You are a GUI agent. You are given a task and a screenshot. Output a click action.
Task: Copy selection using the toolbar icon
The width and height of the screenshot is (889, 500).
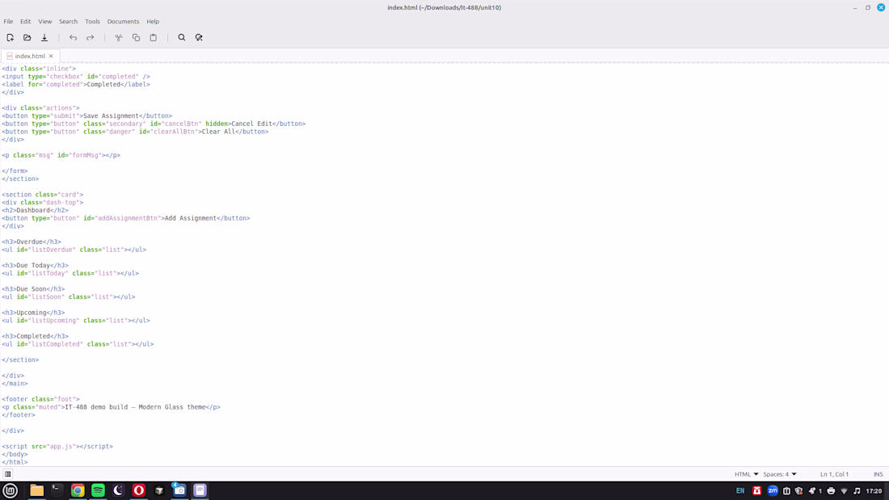(x=136, y=37)
